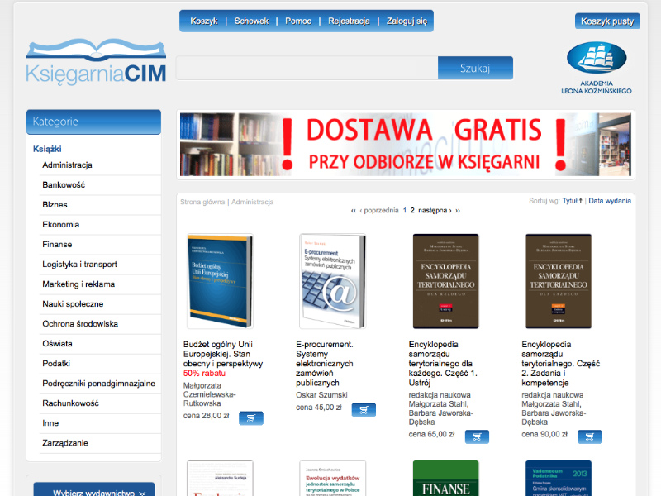
Task: Browse the Biznes category
Action: [55, 204]
